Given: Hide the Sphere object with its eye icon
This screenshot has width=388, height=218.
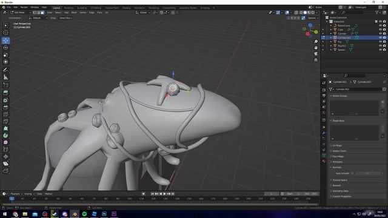Looking at the screenshot, I should point(380,50).
